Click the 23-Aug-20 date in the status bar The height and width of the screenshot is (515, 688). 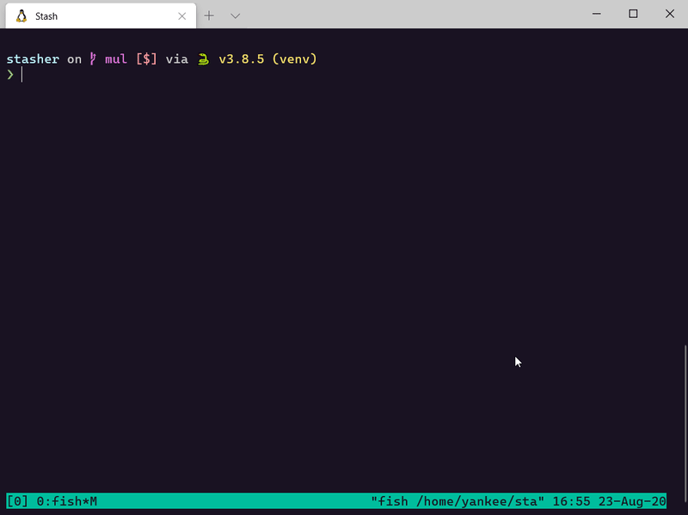(x=632, y=501)
